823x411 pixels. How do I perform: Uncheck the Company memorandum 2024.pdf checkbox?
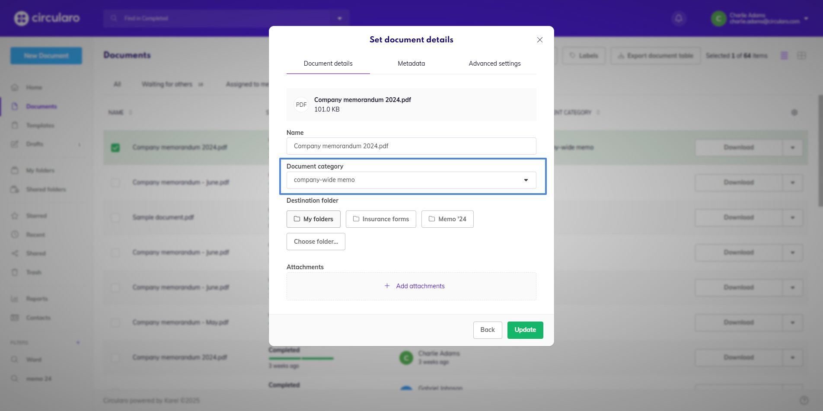(115, 148)
